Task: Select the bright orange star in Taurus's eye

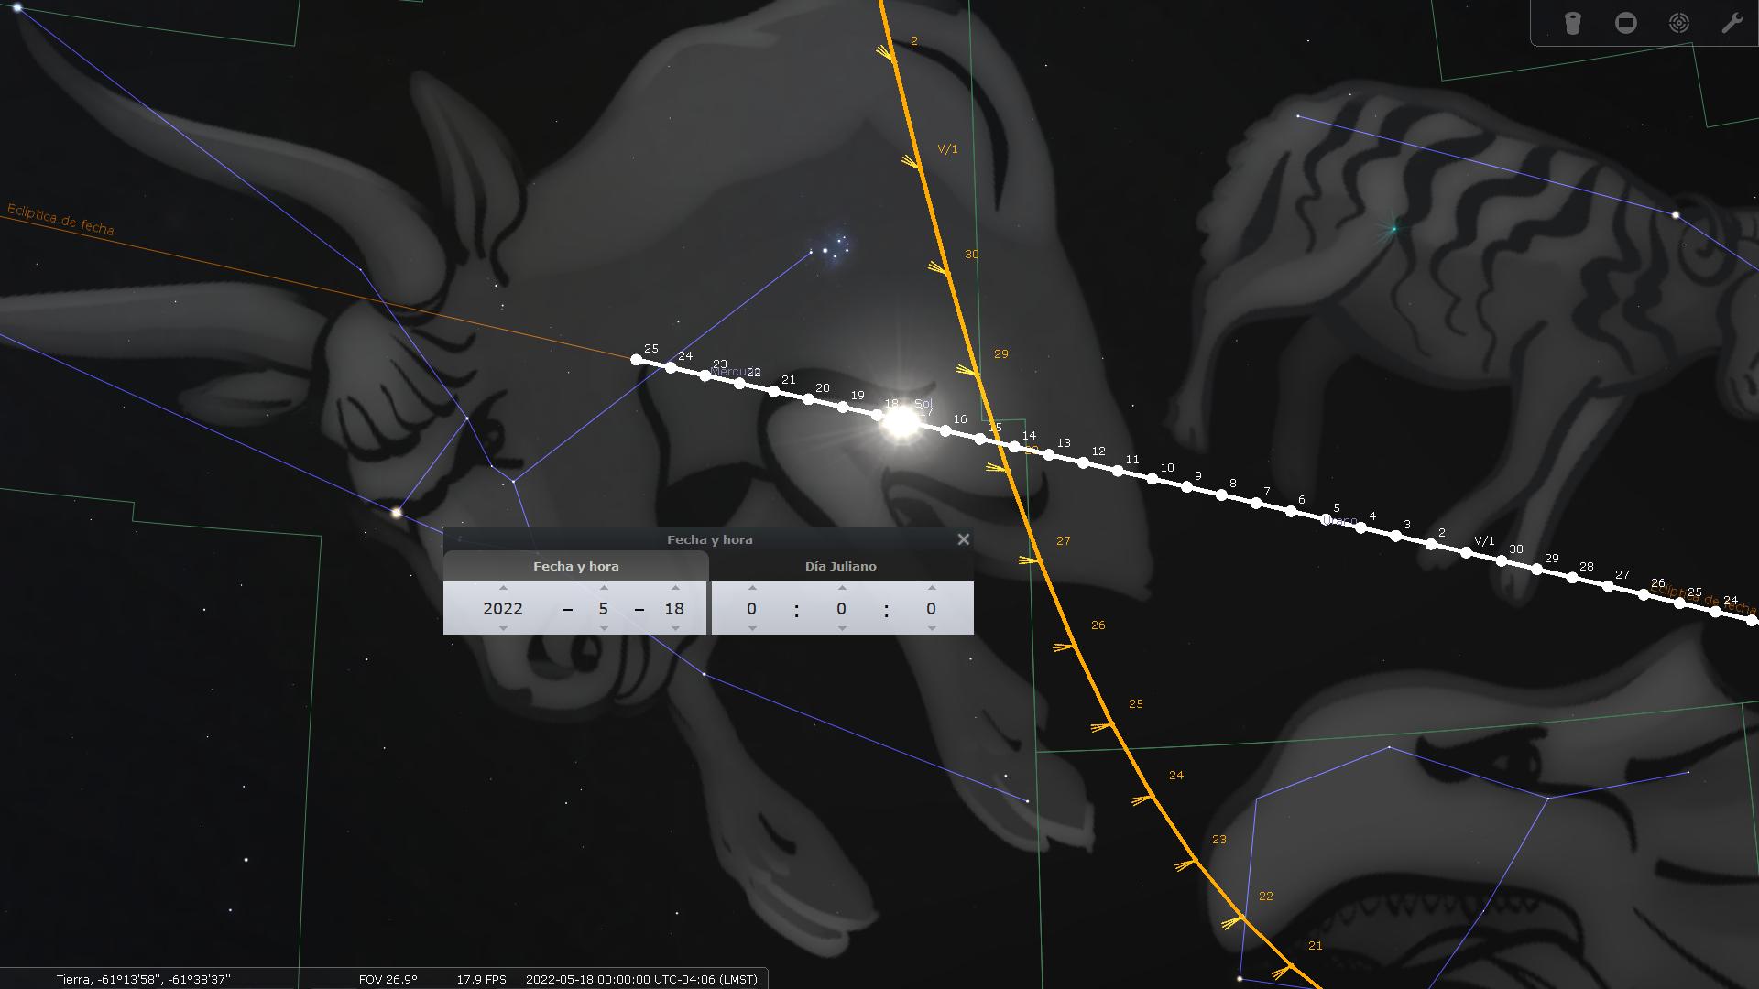Action: point(397,513)
